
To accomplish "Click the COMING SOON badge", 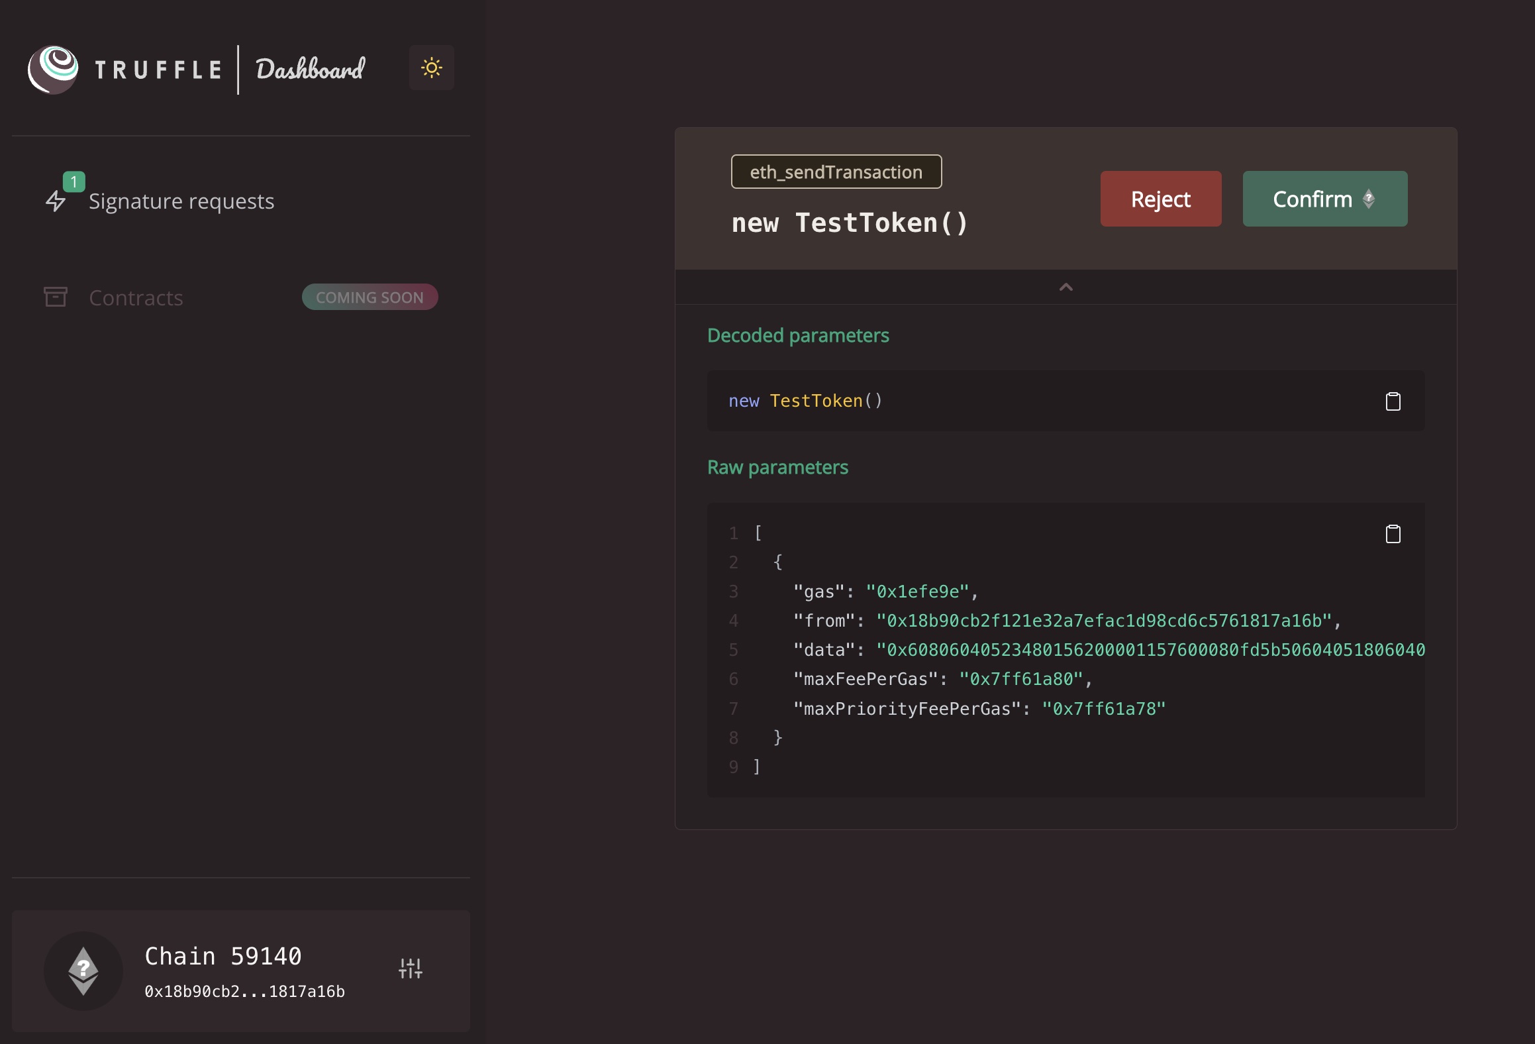I will [370, 297].
